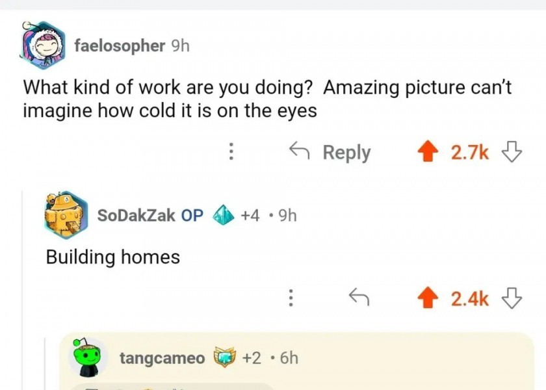
Task: Open SoDakZak's robot avatar
Action: click(66, 214)
